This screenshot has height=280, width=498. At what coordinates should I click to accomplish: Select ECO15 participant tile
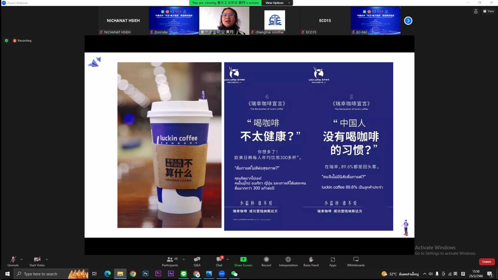coord(325,21)
